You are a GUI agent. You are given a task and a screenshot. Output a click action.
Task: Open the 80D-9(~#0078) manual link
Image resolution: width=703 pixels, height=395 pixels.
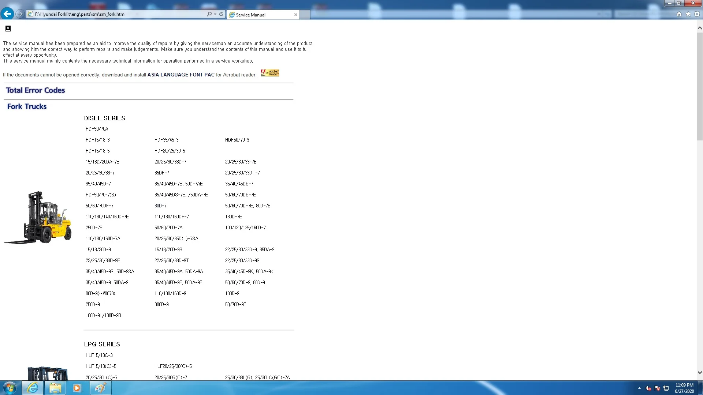[100, 293]
